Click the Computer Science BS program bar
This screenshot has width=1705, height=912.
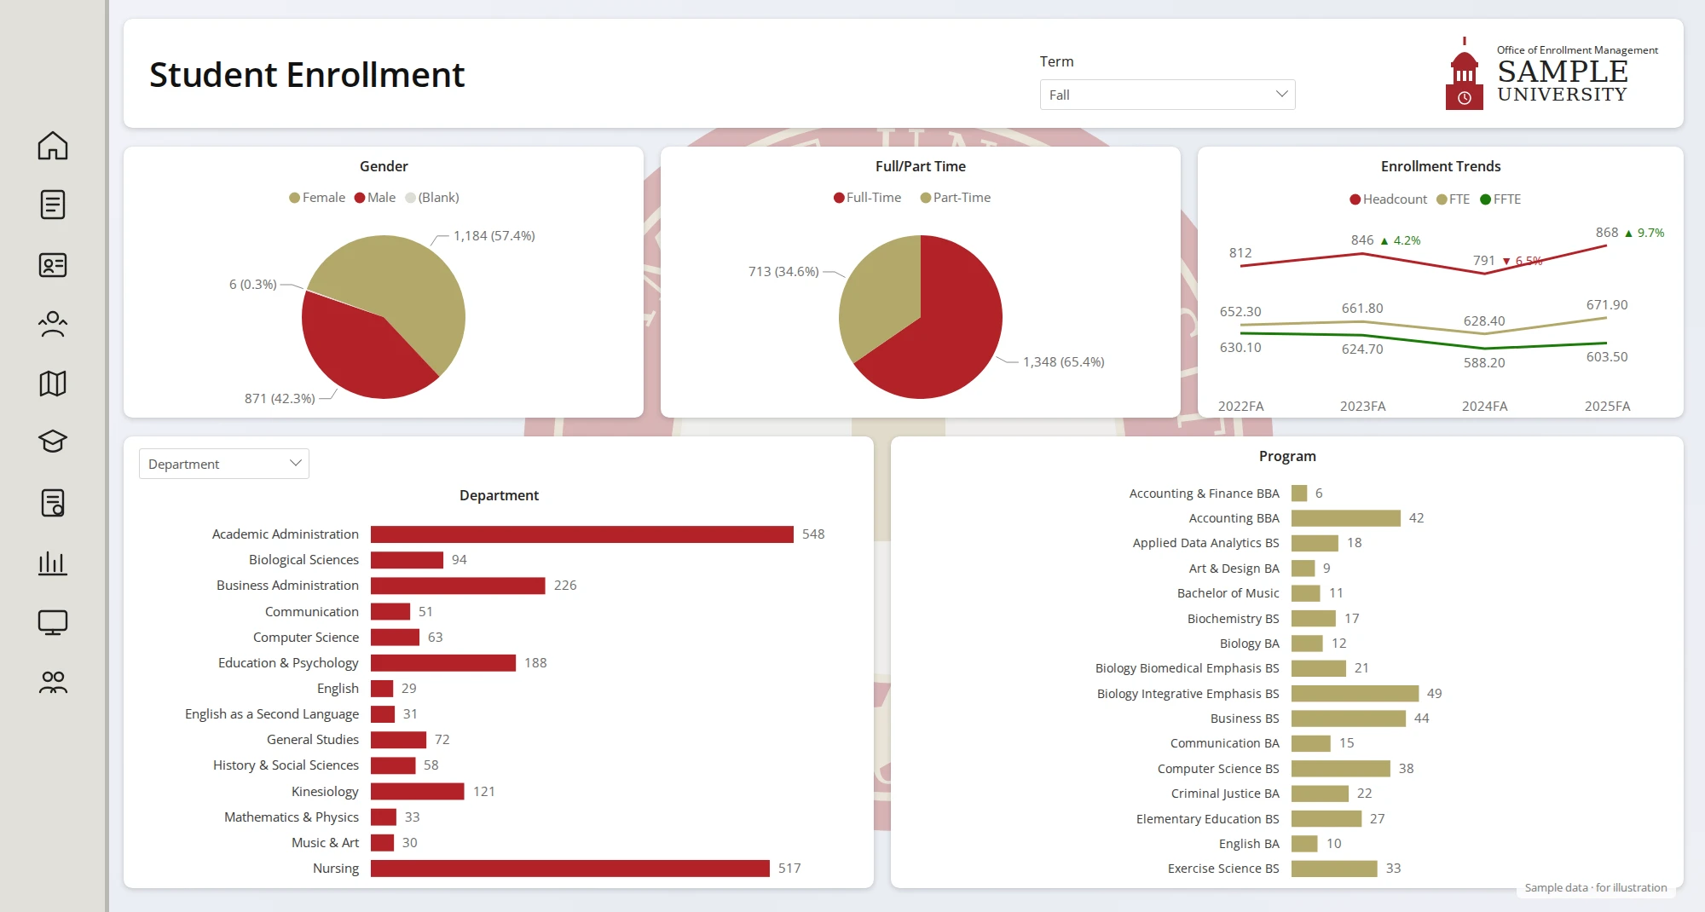1341,769
